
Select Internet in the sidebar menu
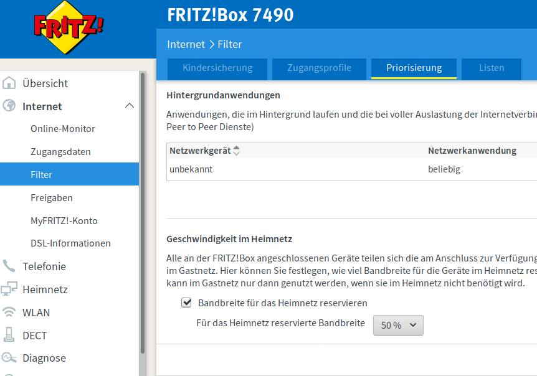pyautogui.click(x=42, y=106)
